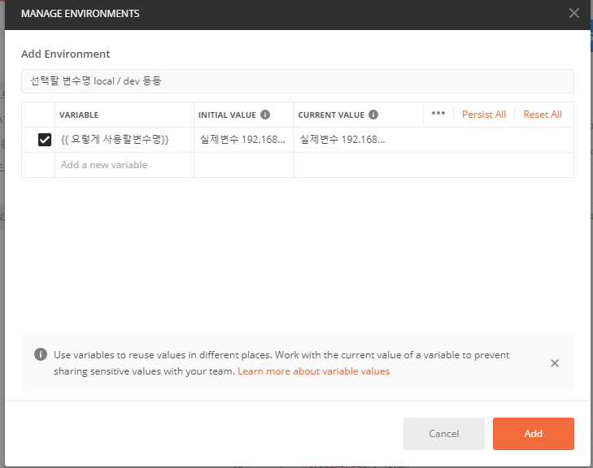Click the empty current value cell in new row
This screenshot has width=593, height=468.
pyautogui.click(x=434, y=165)
